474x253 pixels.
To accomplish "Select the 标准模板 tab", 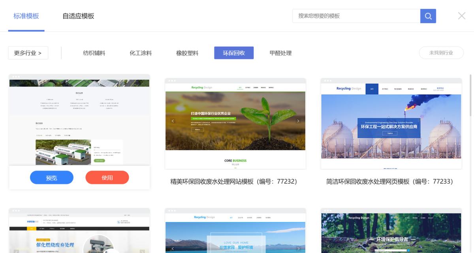I will pos(26,16).
